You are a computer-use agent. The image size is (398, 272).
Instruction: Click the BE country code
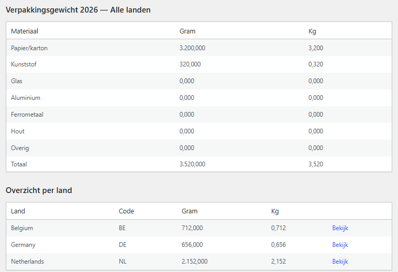[x=122, y=228]
